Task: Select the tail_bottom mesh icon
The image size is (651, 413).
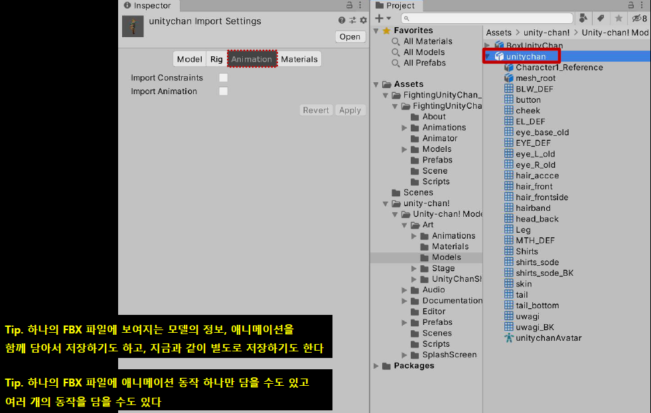Action: click(509, 305)
